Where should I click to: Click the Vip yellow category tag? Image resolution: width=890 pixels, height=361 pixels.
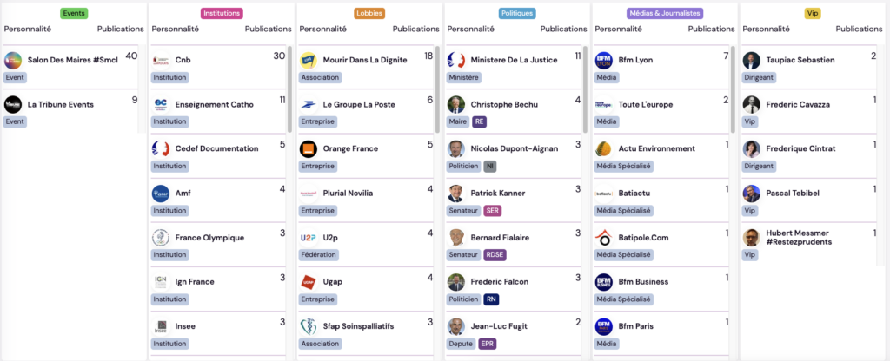(813, 14)
